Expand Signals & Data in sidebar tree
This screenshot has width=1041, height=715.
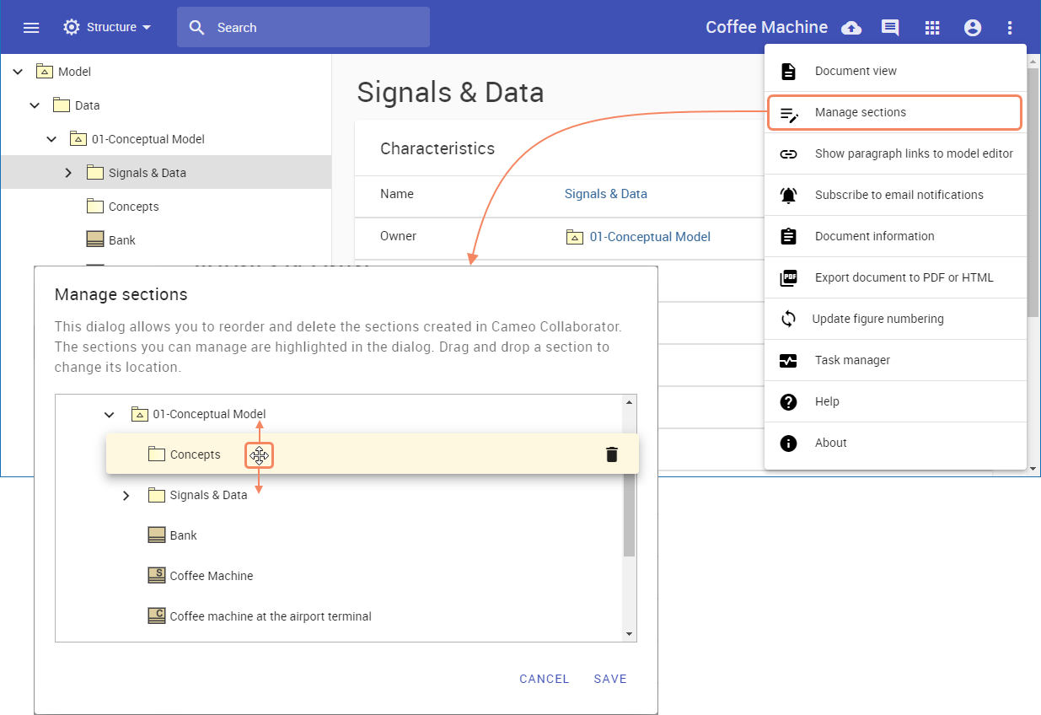pyautogui.click(x=68, y=173)
